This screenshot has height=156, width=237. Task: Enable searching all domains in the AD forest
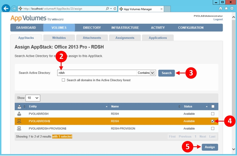(64, 80)
